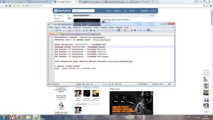The width and height of the screenshot is (213, 120).
Task: Click the Copy icon in Notepad++ toolbar
Action: [77, 30]
